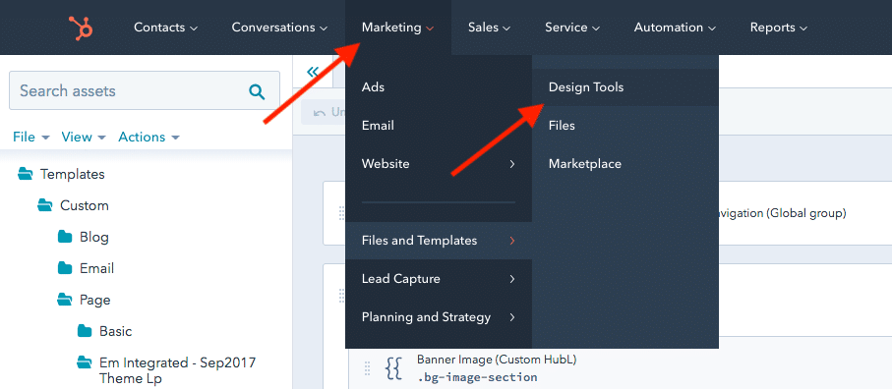Click the Basic folder icon

click(x=85, y=330)
